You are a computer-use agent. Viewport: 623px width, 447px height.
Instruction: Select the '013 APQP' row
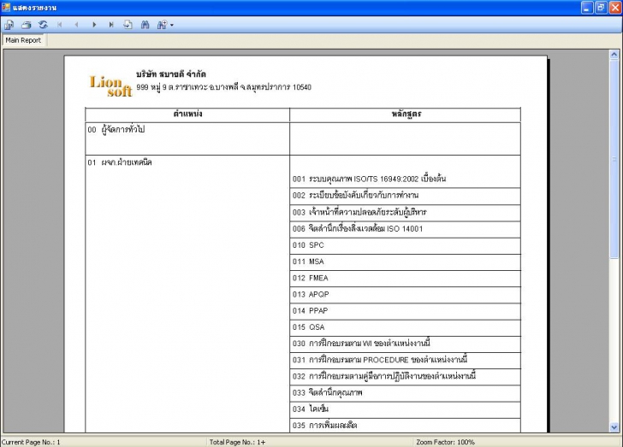(405, 295)
